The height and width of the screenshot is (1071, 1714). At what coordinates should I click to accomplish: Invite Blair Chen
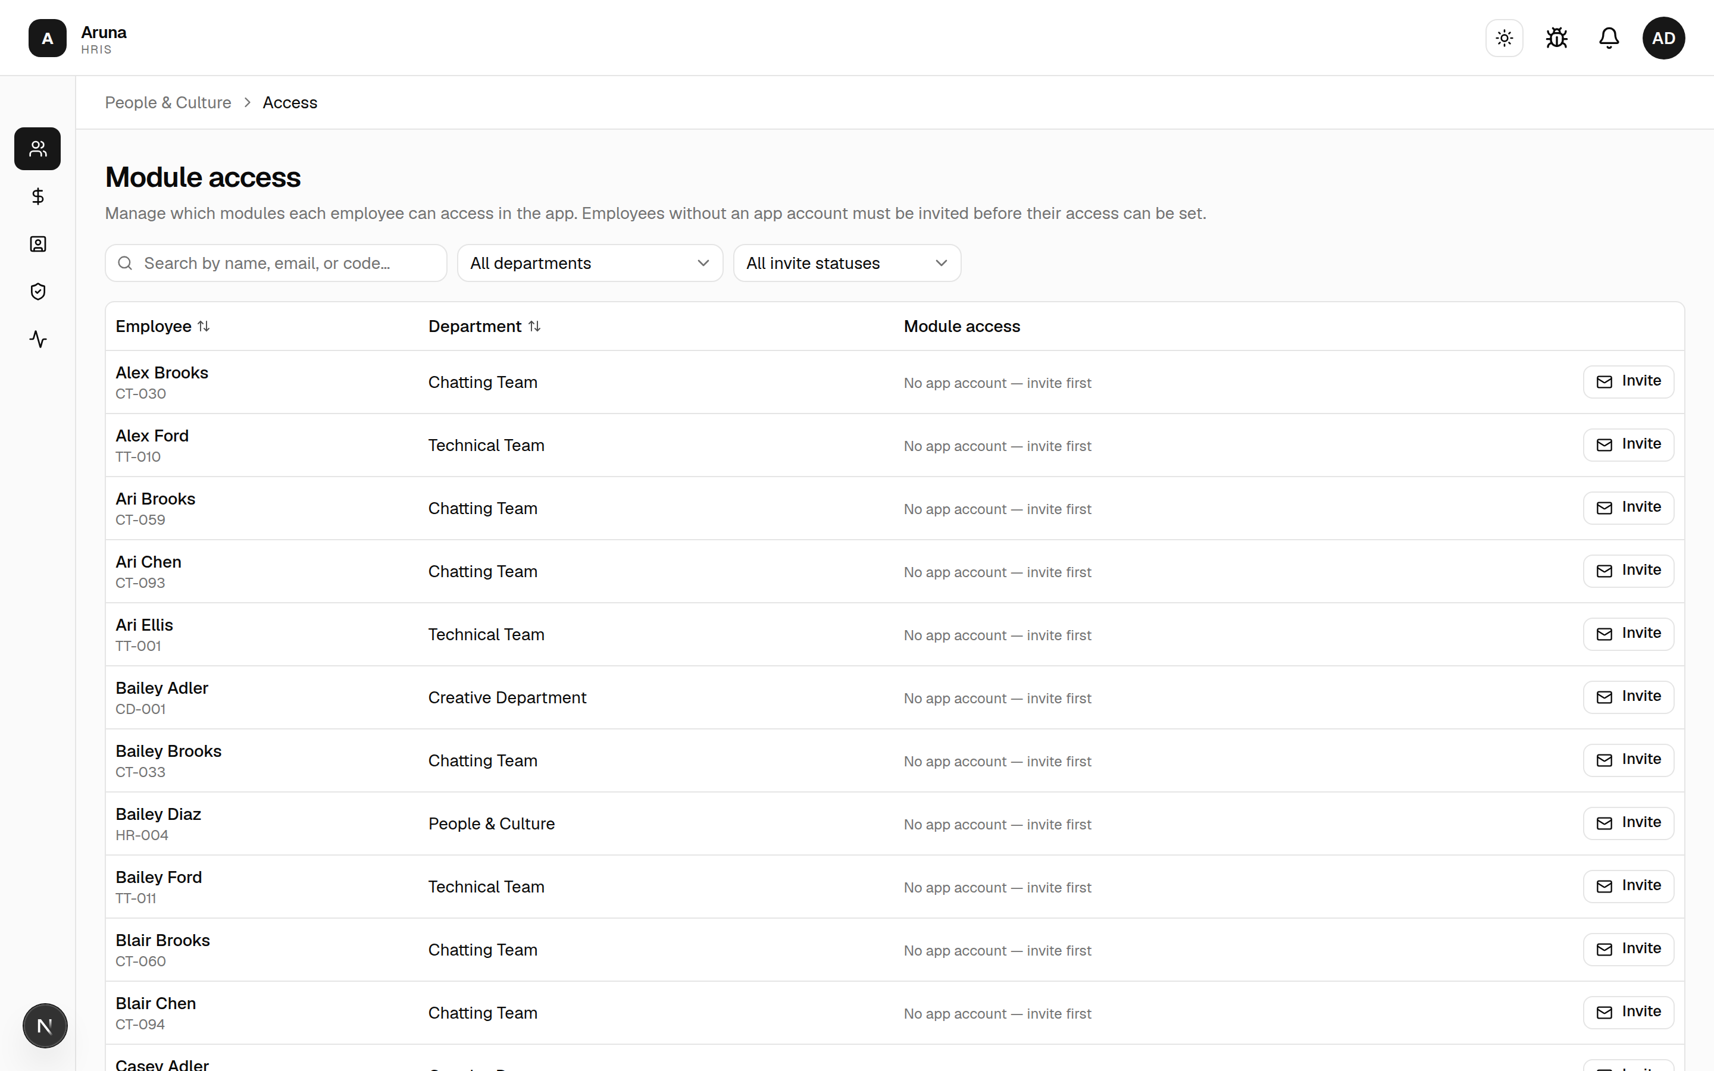[1628, 1012]
